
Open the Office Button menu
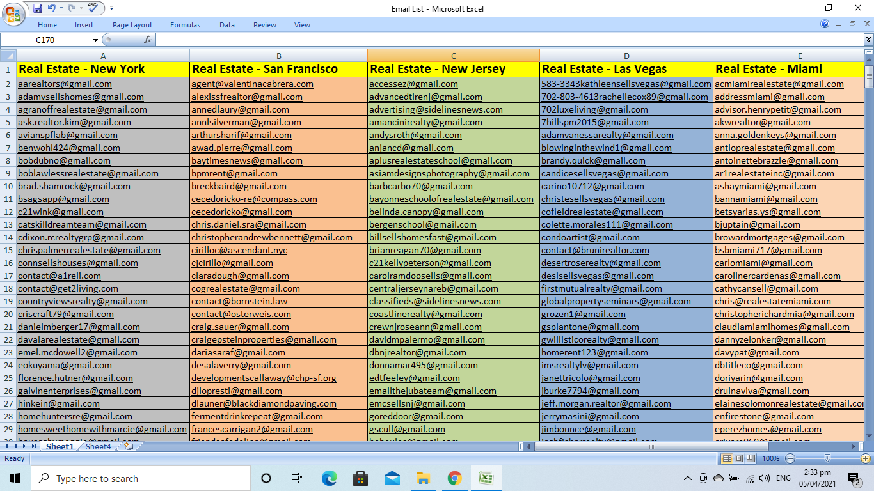click(12, 13)
